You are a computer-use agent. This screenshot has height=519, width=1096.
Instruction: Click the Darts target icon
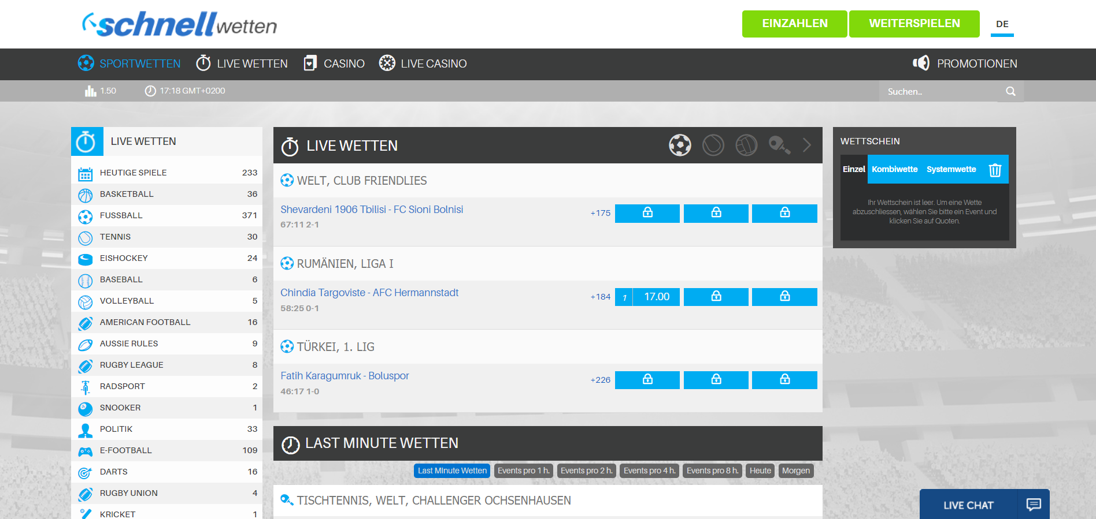(x=85, y=473)
